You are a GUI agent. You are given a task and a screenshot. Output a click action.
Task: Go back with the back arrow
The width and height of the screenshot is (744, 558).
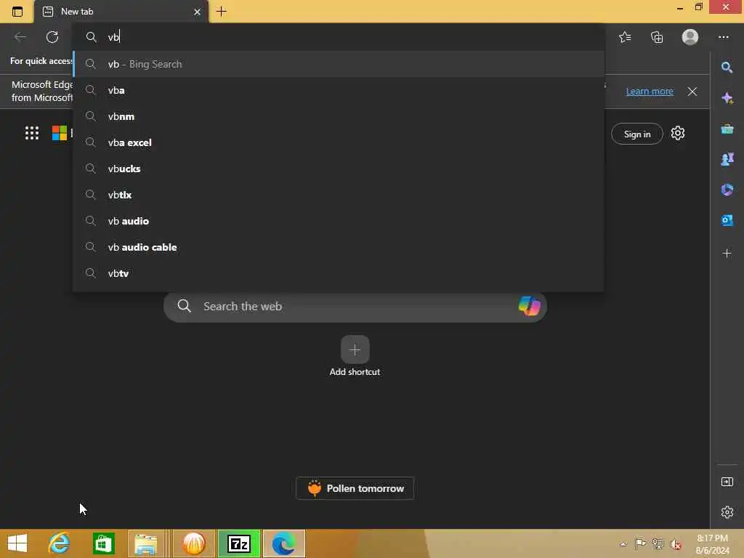tap(20, 37)
